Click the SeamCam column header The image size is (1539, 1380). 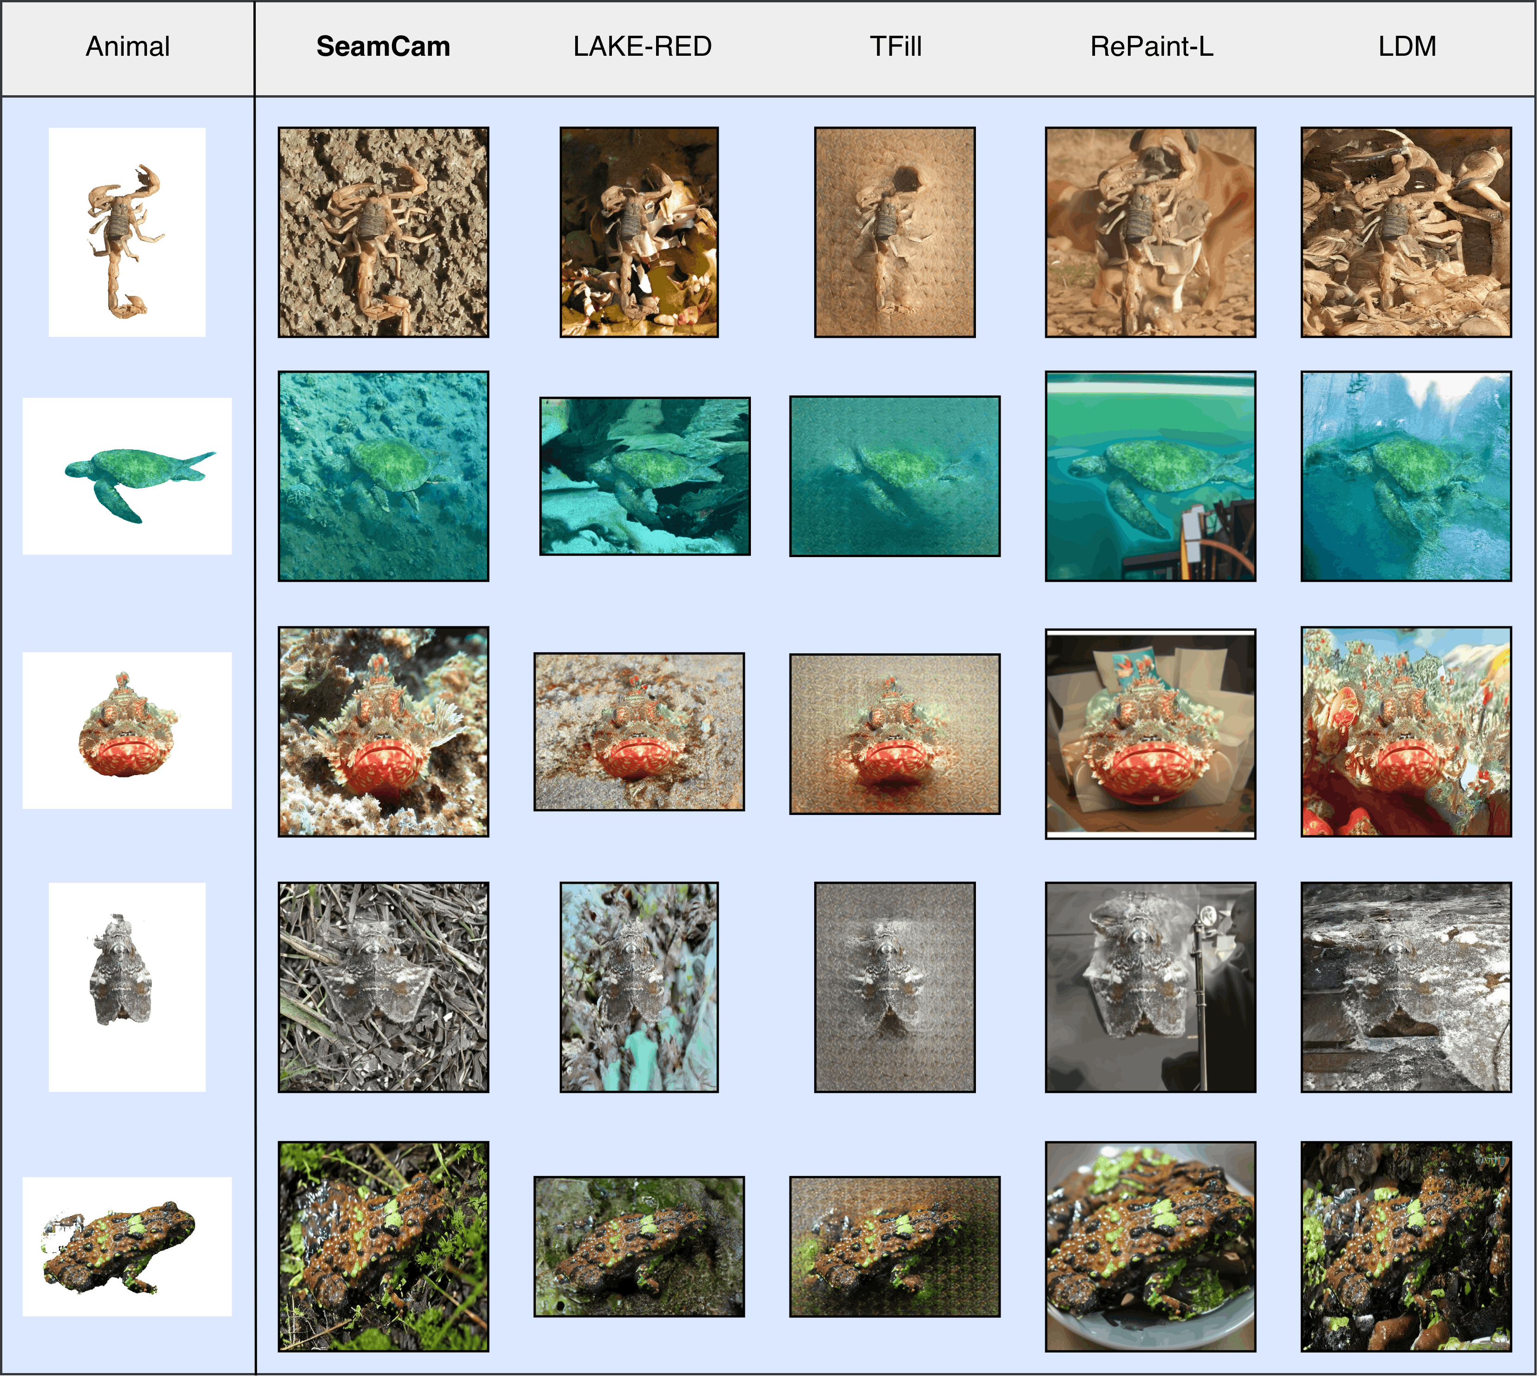pyautogui.click(x=383, y=46)
